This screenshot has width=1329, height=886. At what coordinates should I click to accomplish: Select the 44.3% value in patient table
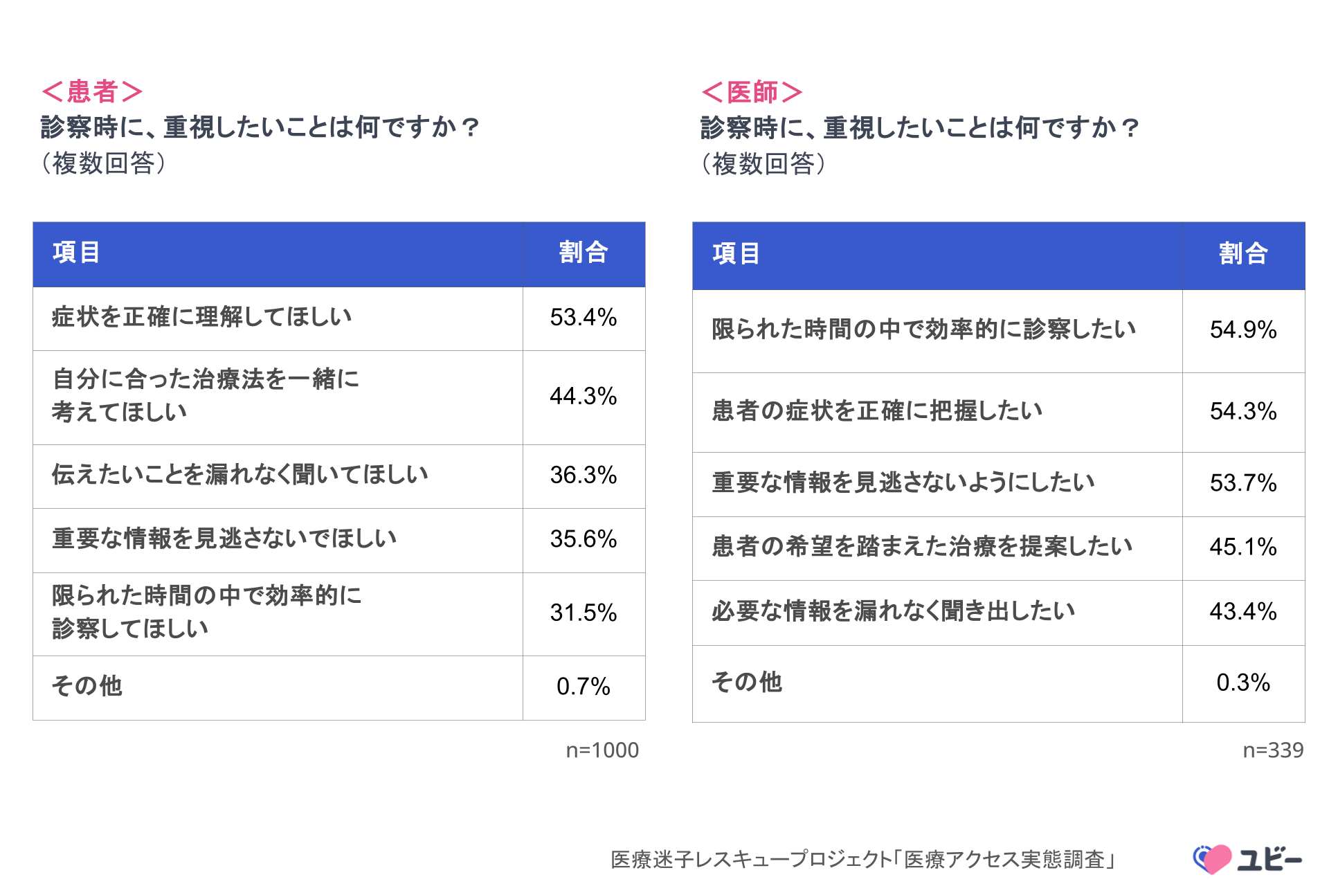584,396
